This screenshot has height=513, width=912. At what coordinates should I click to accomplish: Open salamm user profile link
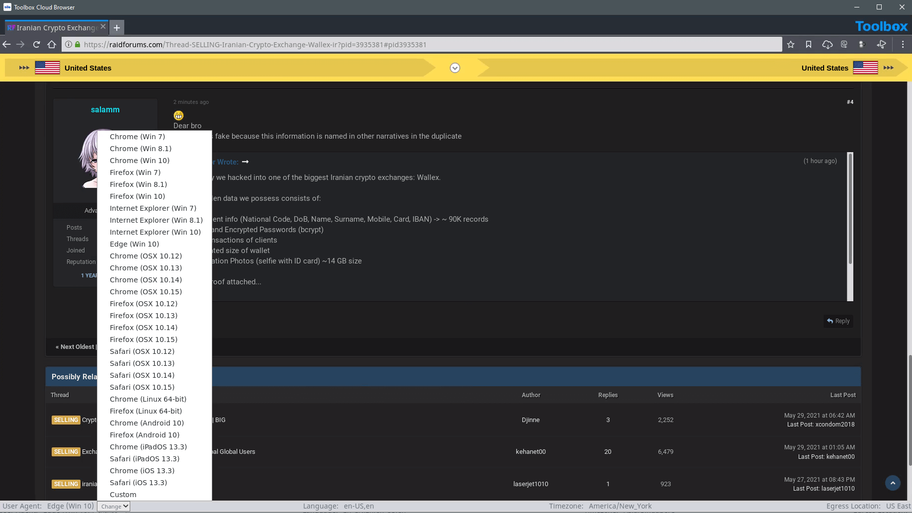(x=105, y=109)
